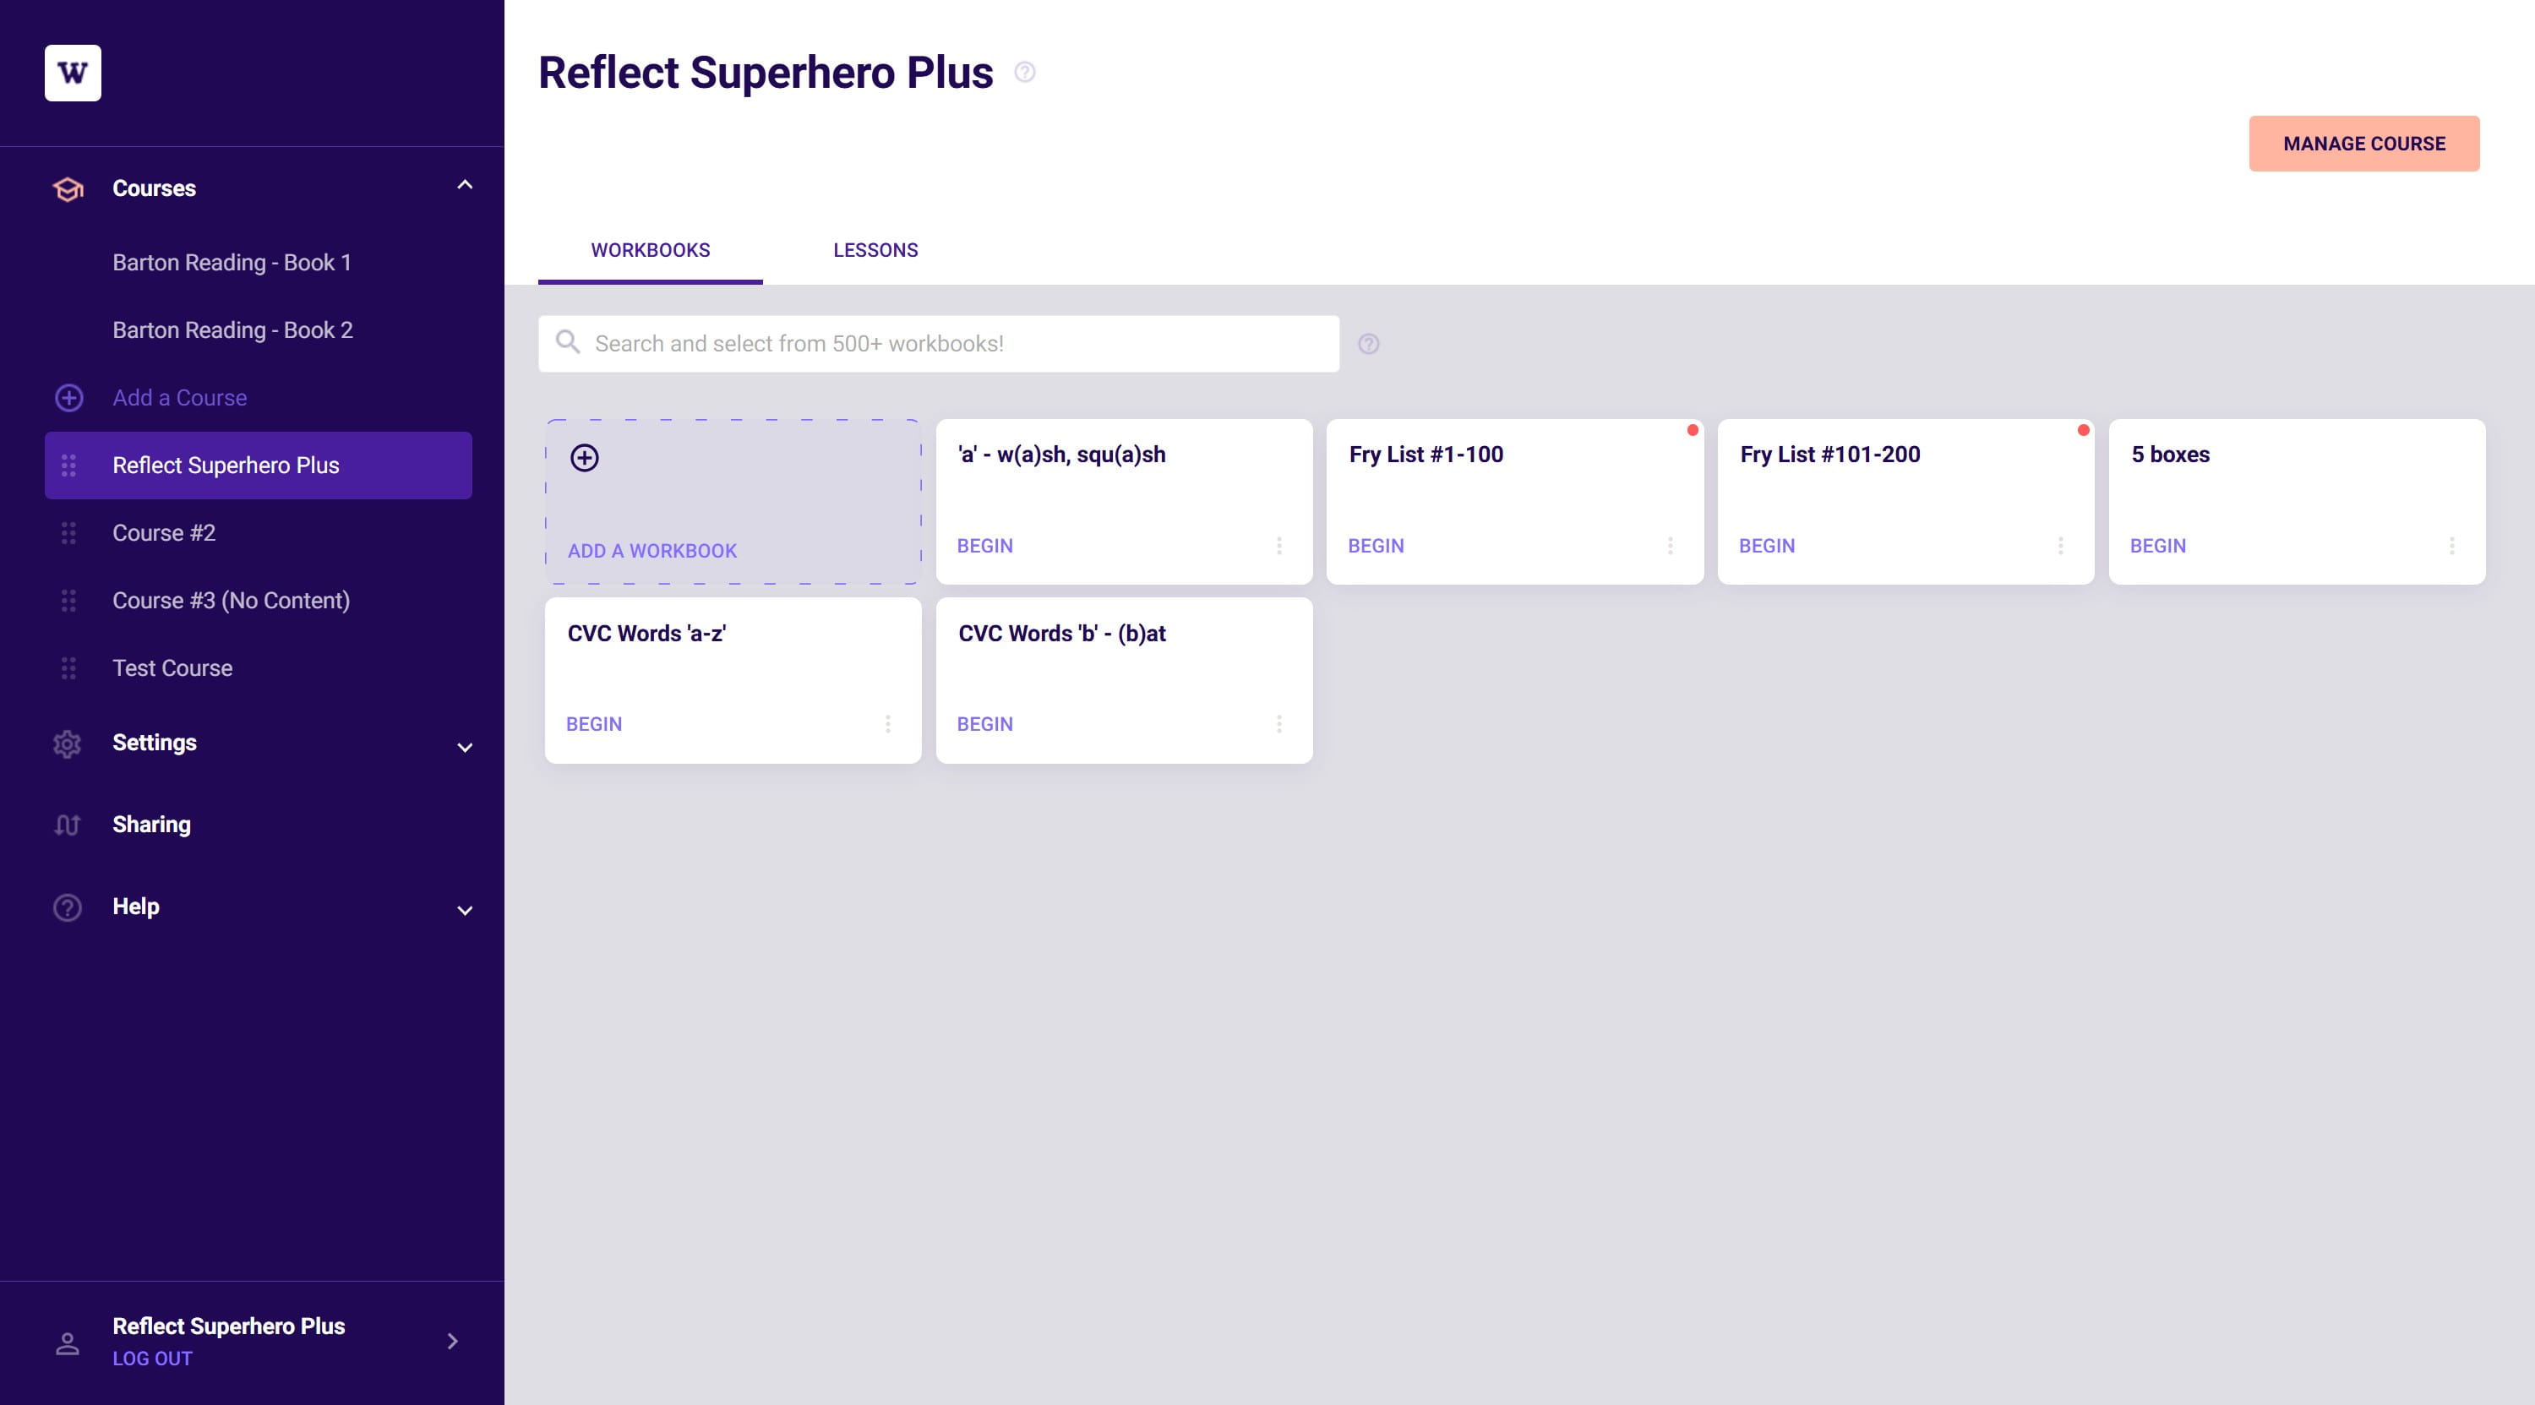Click help icon beside course title
Screen dimensions: 2535x1405
[1024, 72]
